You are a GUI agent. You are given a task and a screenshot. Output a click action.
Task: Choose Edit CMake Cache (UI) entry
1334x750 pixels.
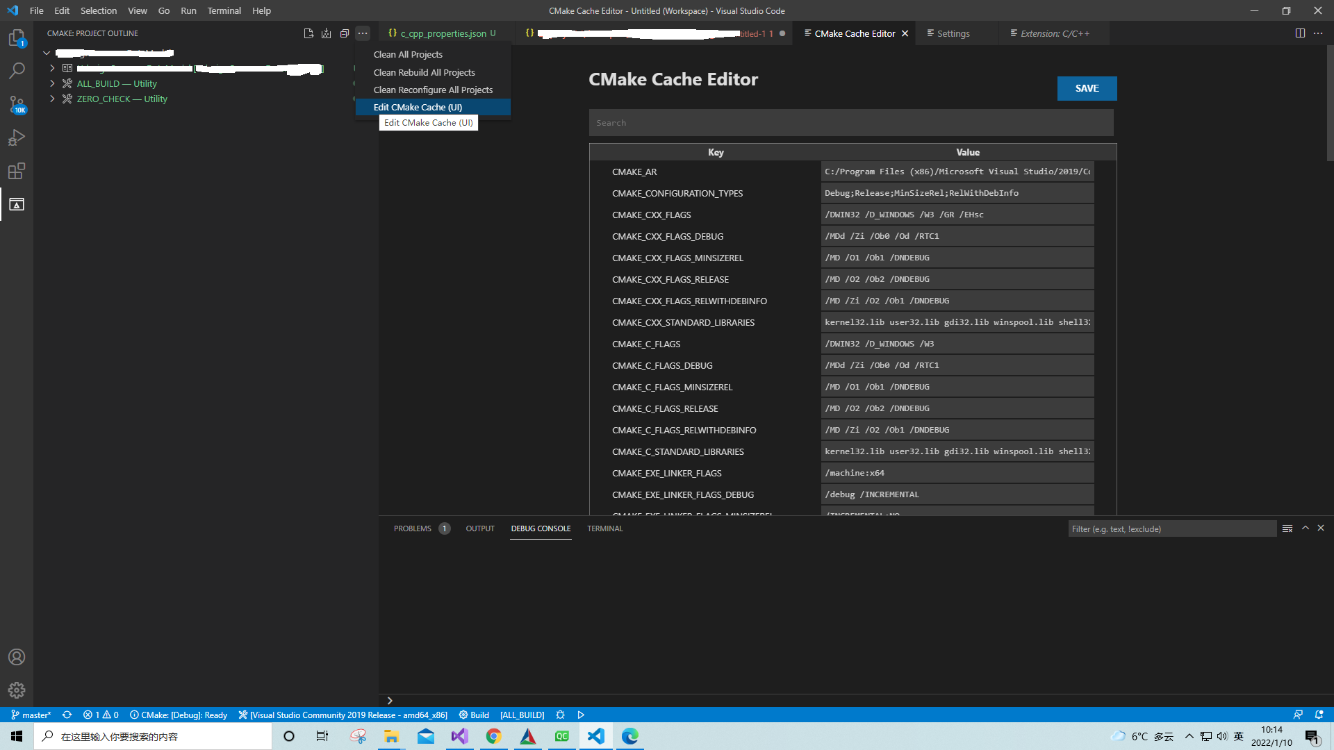pyautogui.click(x=433, y=107)
